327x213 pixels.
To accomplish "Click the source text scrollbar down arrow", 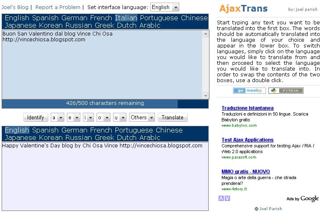I will [x=205, y=96].
